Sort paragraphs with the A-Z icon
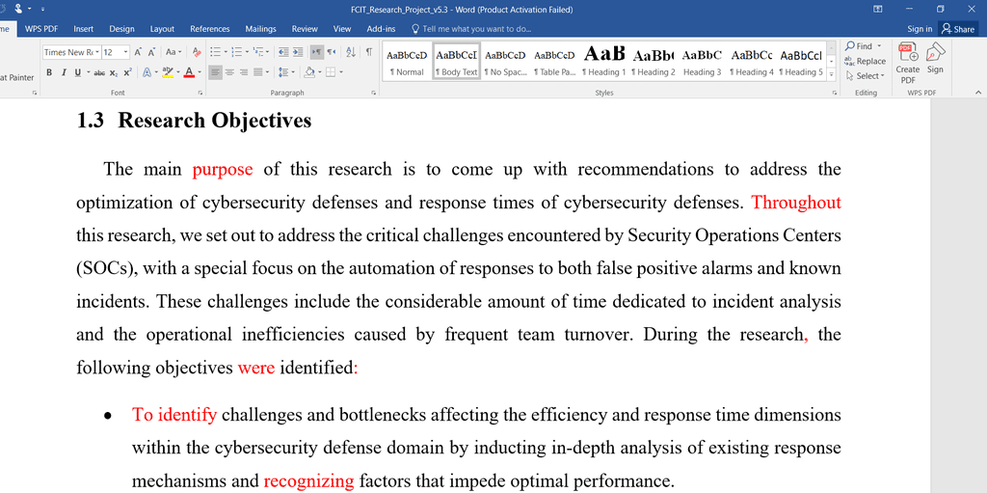This screenshot has height=493, width=987. [351, 52]
